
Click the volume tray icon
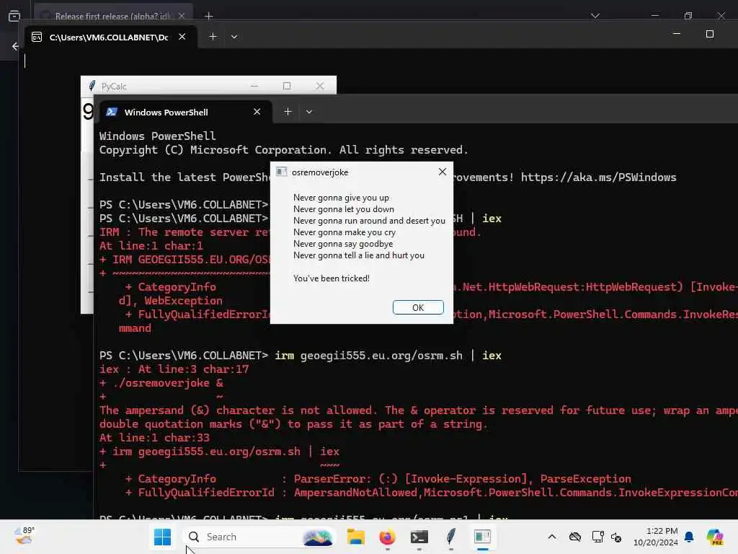click(616, 537)
